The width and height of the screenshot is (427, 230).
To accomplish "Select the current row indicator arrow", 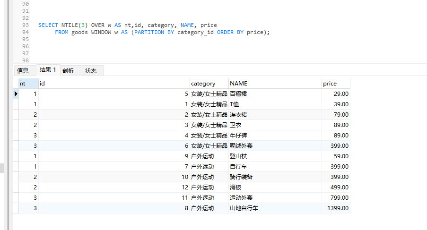I will pyautogui.click(x=16, y=94).
